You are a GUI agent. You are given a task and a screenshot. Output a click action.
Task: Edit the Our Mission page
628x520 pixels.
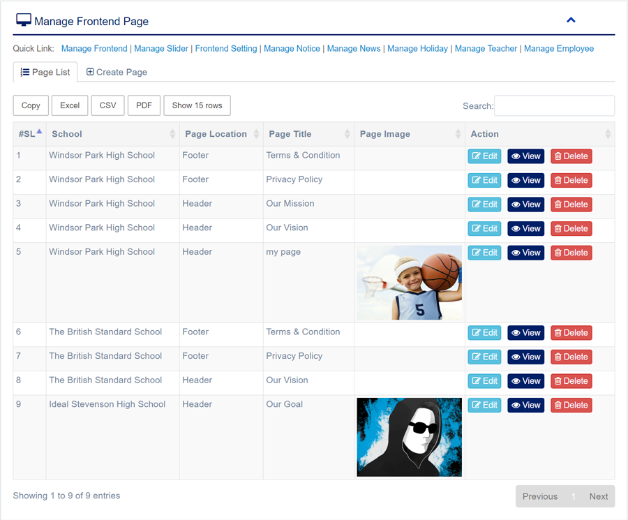tap(484, 205)
